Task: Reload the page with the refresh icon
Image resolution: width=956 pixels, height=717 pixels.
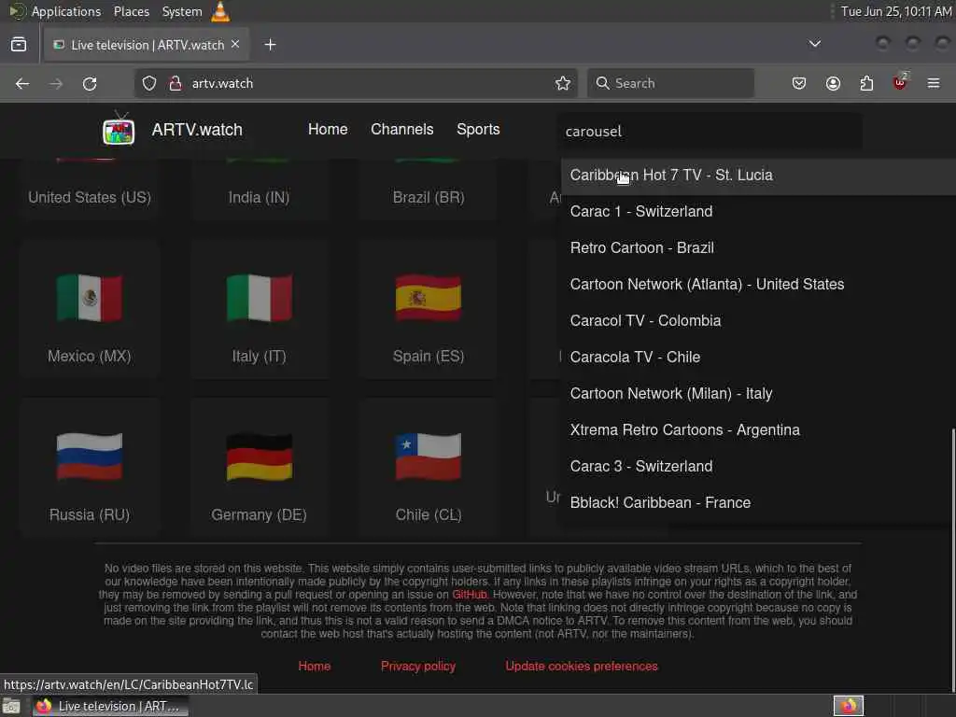Action: pos(90,83)
